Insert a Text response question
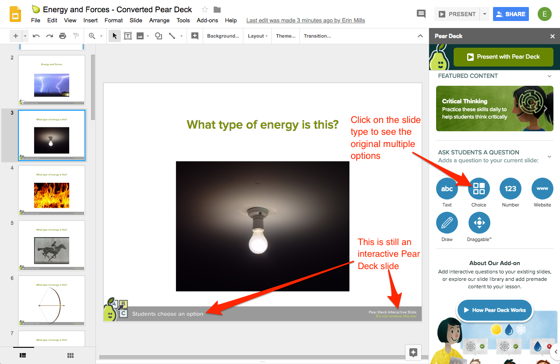The height and width of the screenshot is (364, 560). pos(447,189)
